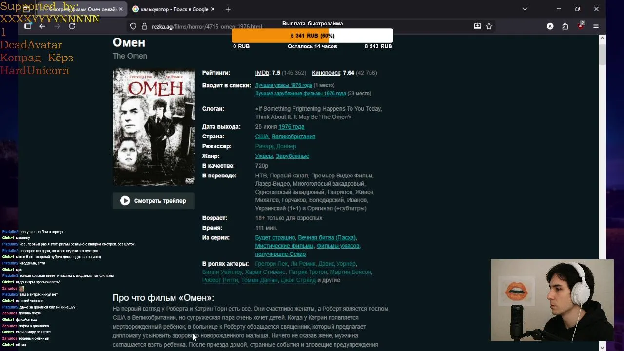
Task: Click the Омен movie poster
Action: coord(154,127)
